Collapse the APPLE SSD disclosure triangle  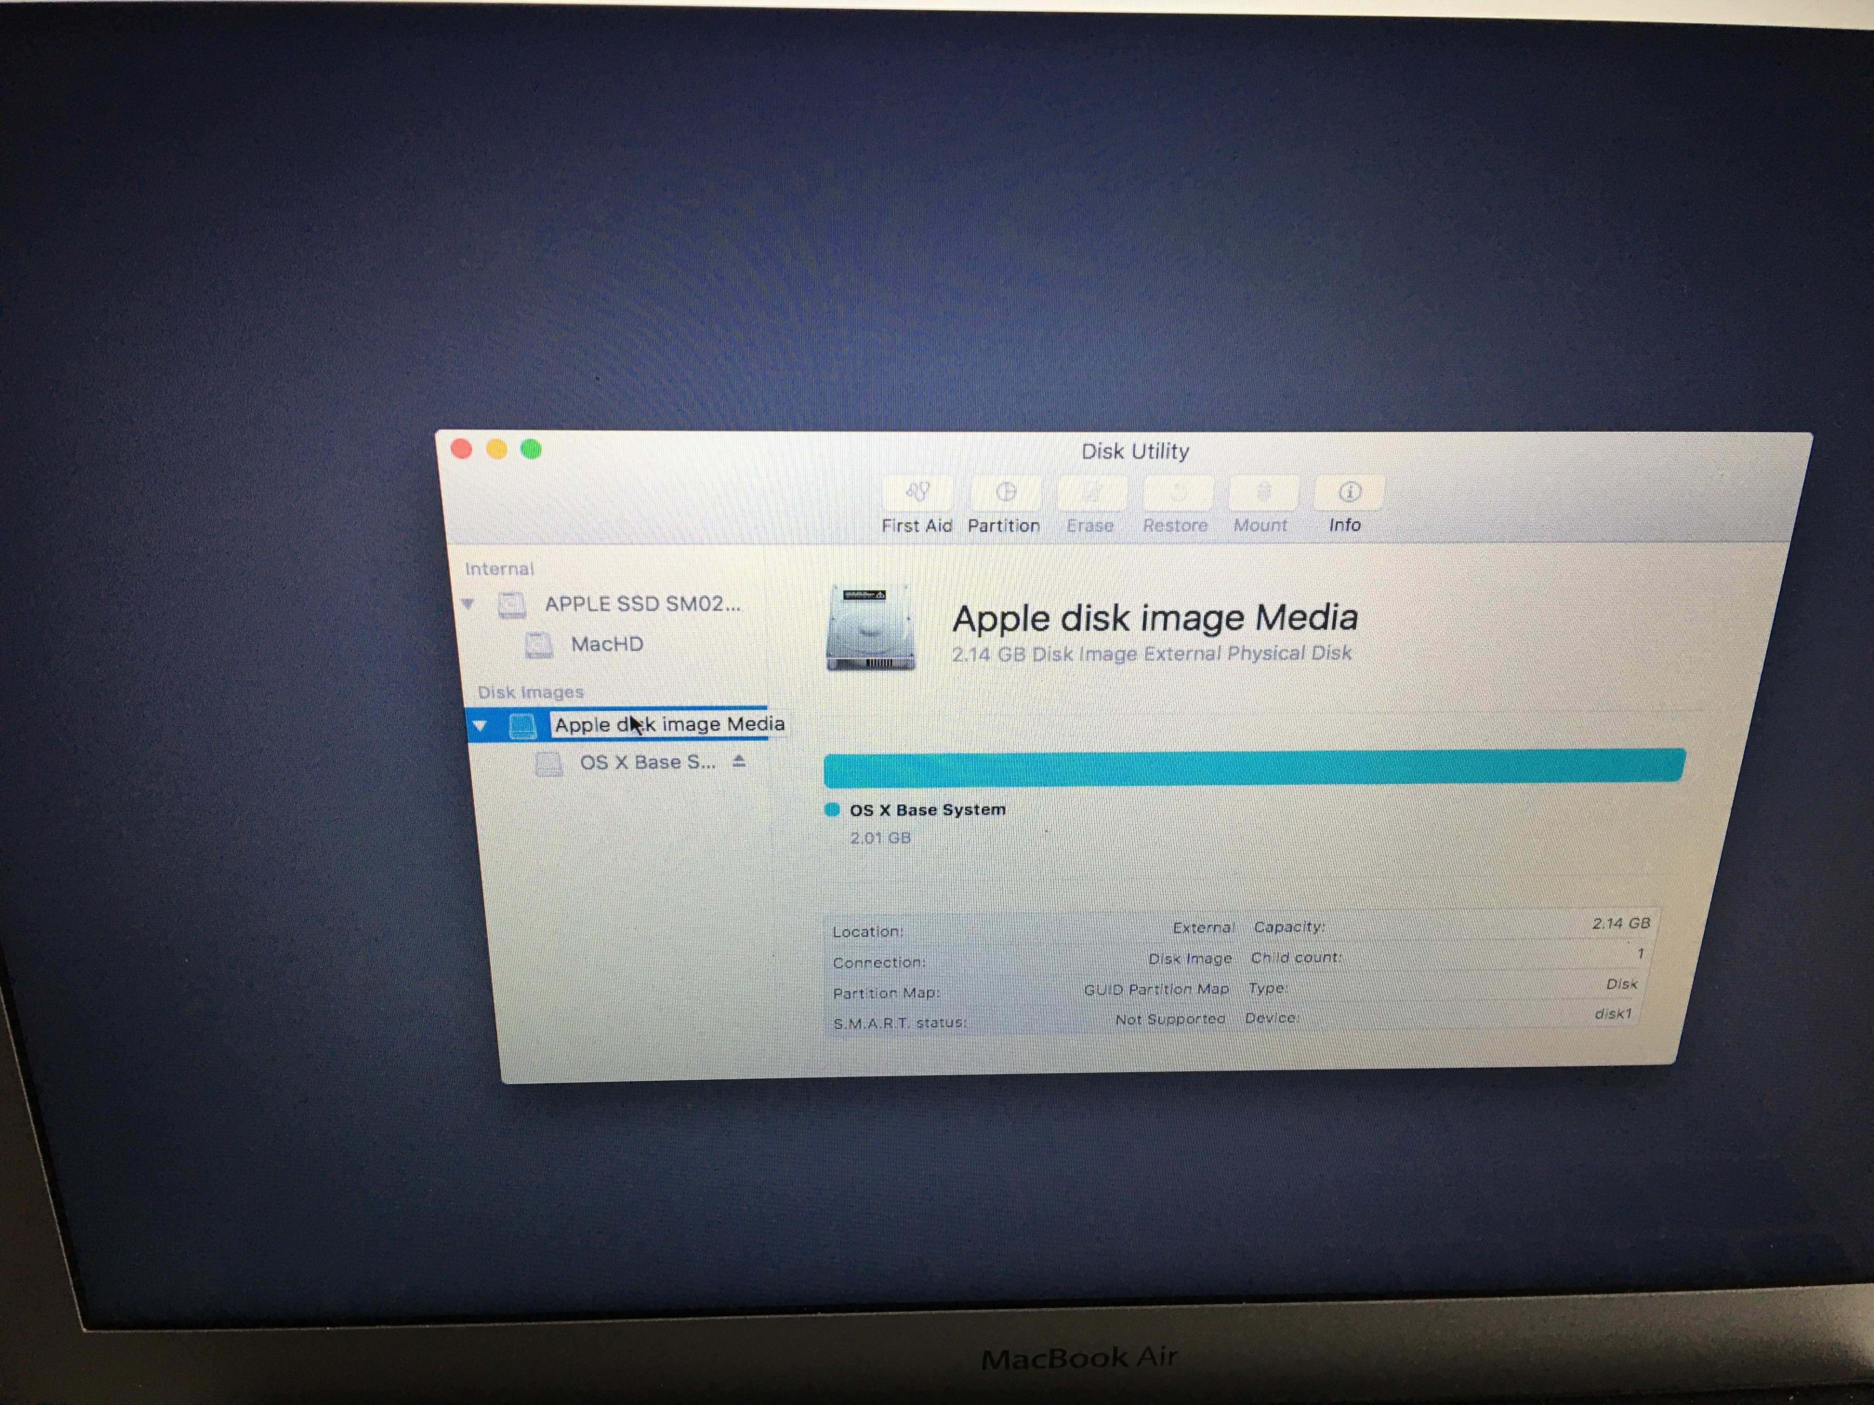[468, 604]
